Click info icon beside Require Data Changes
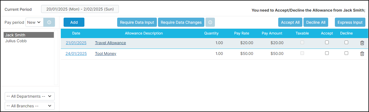 tap(210, 22)
